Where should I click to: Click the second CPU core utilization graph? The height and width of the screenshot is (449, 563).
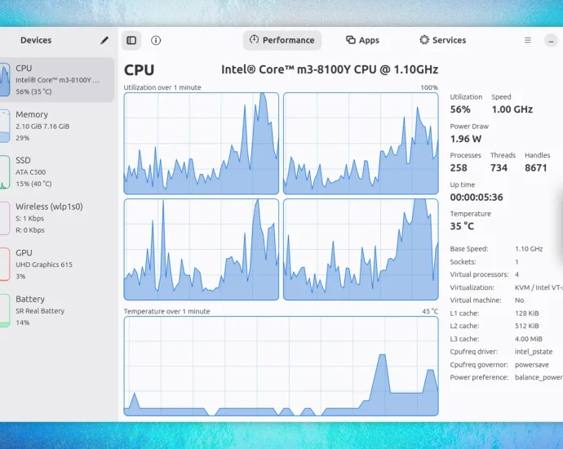coord(361,144)
